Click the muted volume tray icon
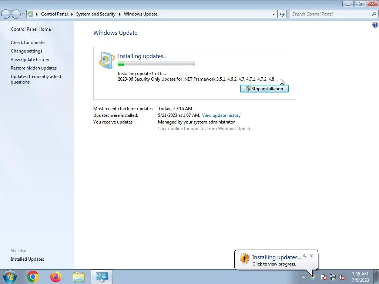379x284 pixels. [x=342, y=277]
